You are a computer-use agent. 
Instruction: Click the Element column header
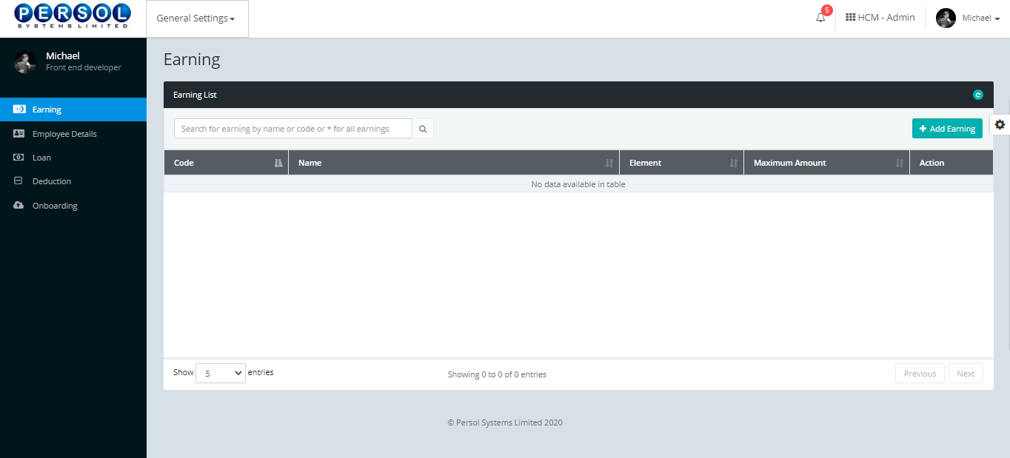coord(681,163)
